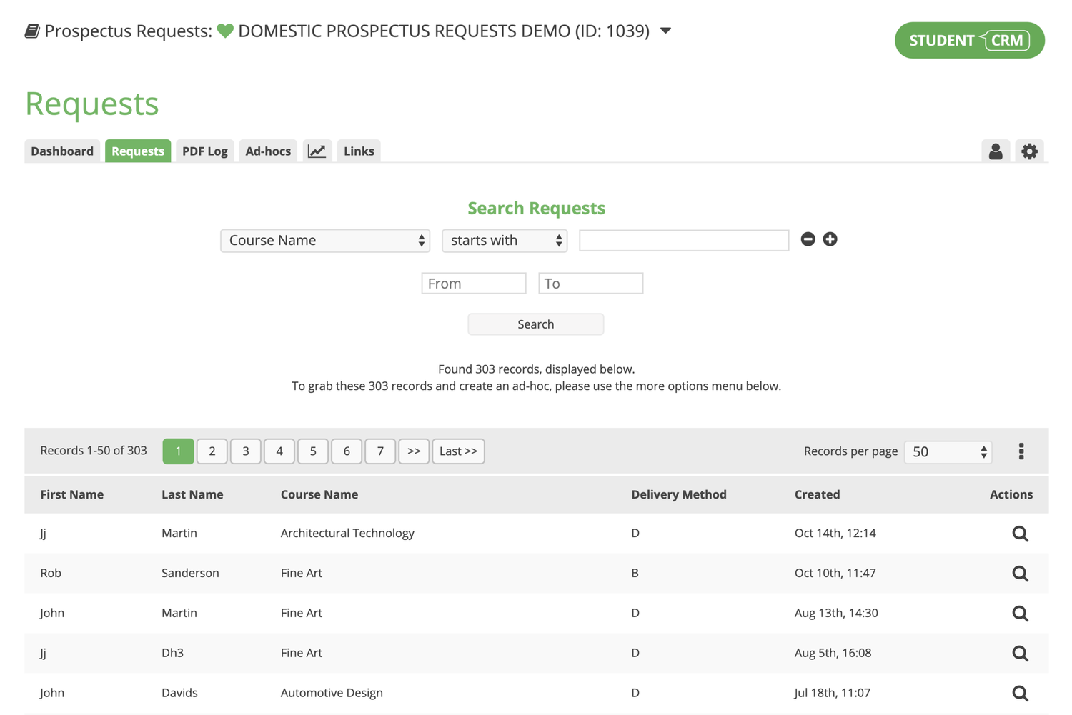The image size is (1072, 715).
Task: Click the Search button
Action: click(x=535, y=324)
